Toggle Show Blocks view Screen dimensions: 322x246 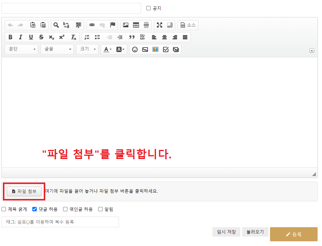170,25
